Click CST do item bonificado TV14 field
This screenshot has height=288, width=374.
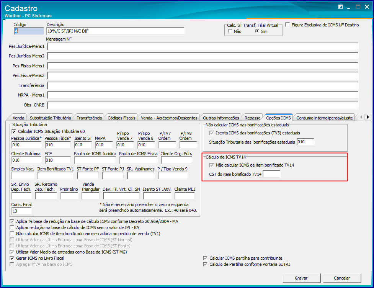pyautogui.click(x=271, y=174)
